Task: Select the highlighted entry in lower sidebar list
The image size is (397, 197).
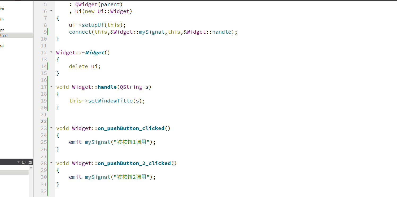Action: (14, 172)
